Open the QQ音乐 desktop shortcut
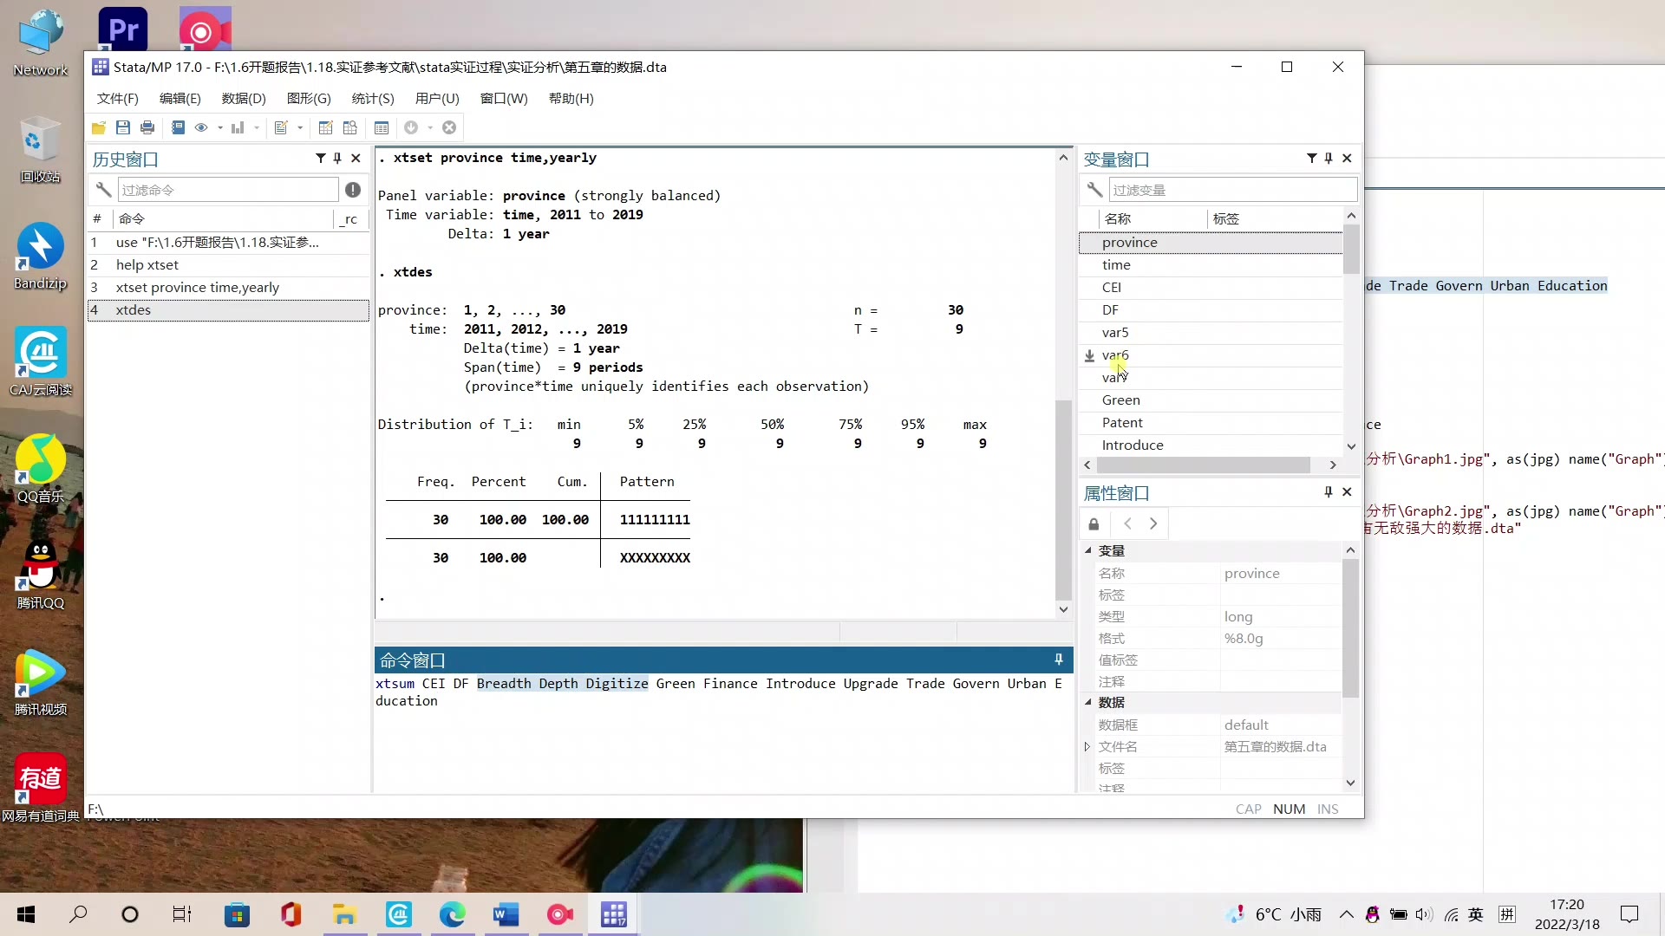 tap(41, 470)
